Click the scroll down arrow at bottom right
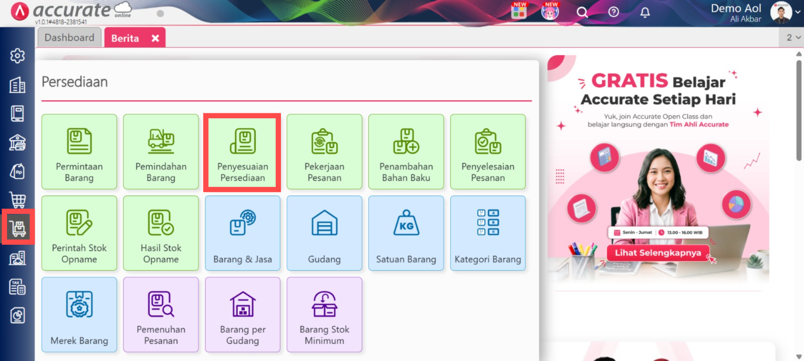 click(x=799, y=356)
